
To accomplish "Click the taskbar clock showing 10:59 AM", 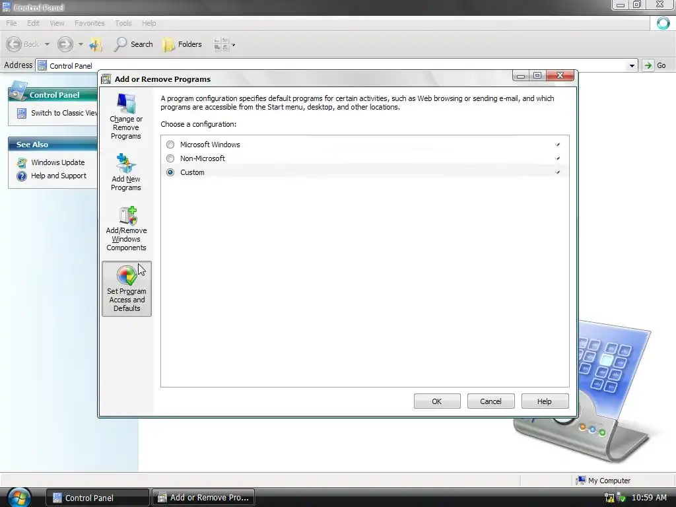I will click(x=650, y=498).
